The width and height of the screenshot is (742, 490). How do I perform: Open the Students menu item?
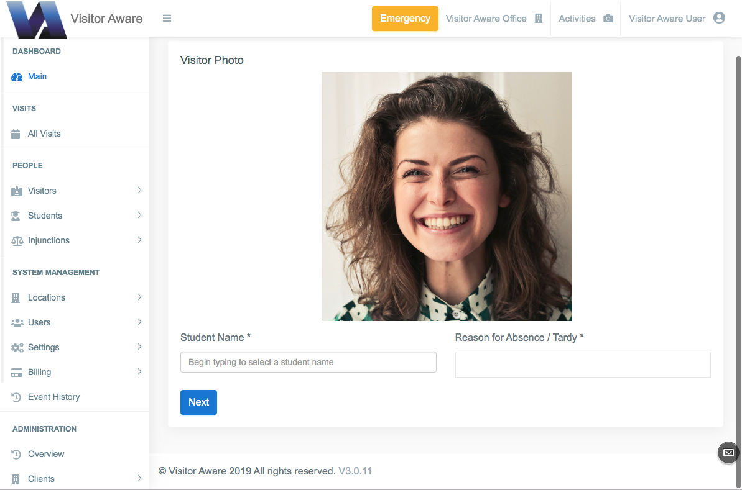click(x=76, y=216)
